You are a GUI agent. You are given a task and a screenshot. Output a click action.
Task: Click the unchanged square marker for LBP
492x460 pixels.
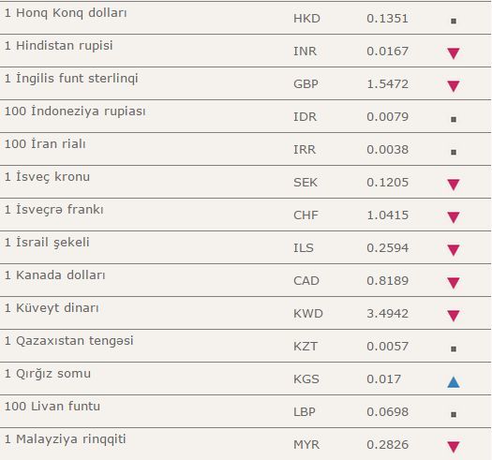[x=454, y=414]
